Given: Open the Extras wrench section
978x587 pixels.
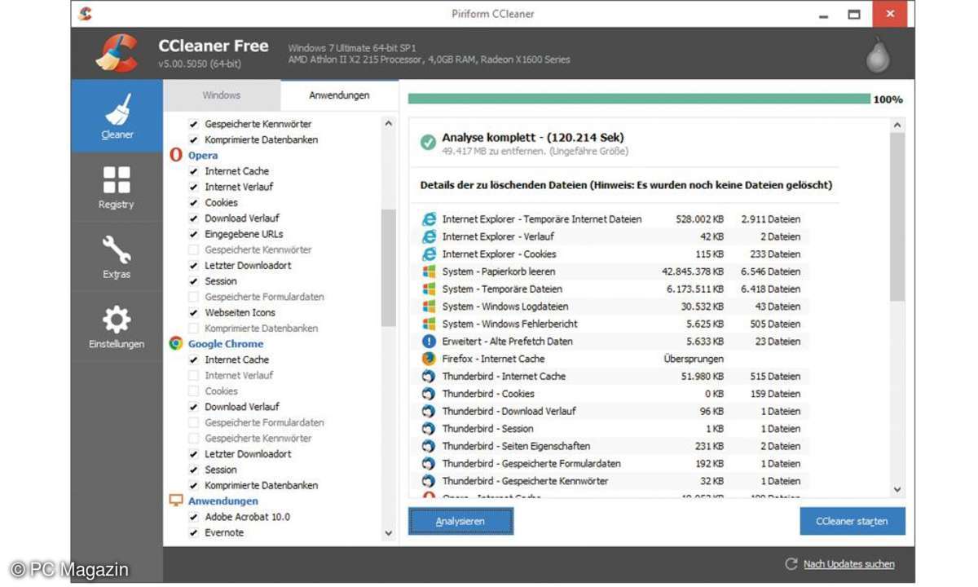Looking at the screenshot, I should click(117, 257).
